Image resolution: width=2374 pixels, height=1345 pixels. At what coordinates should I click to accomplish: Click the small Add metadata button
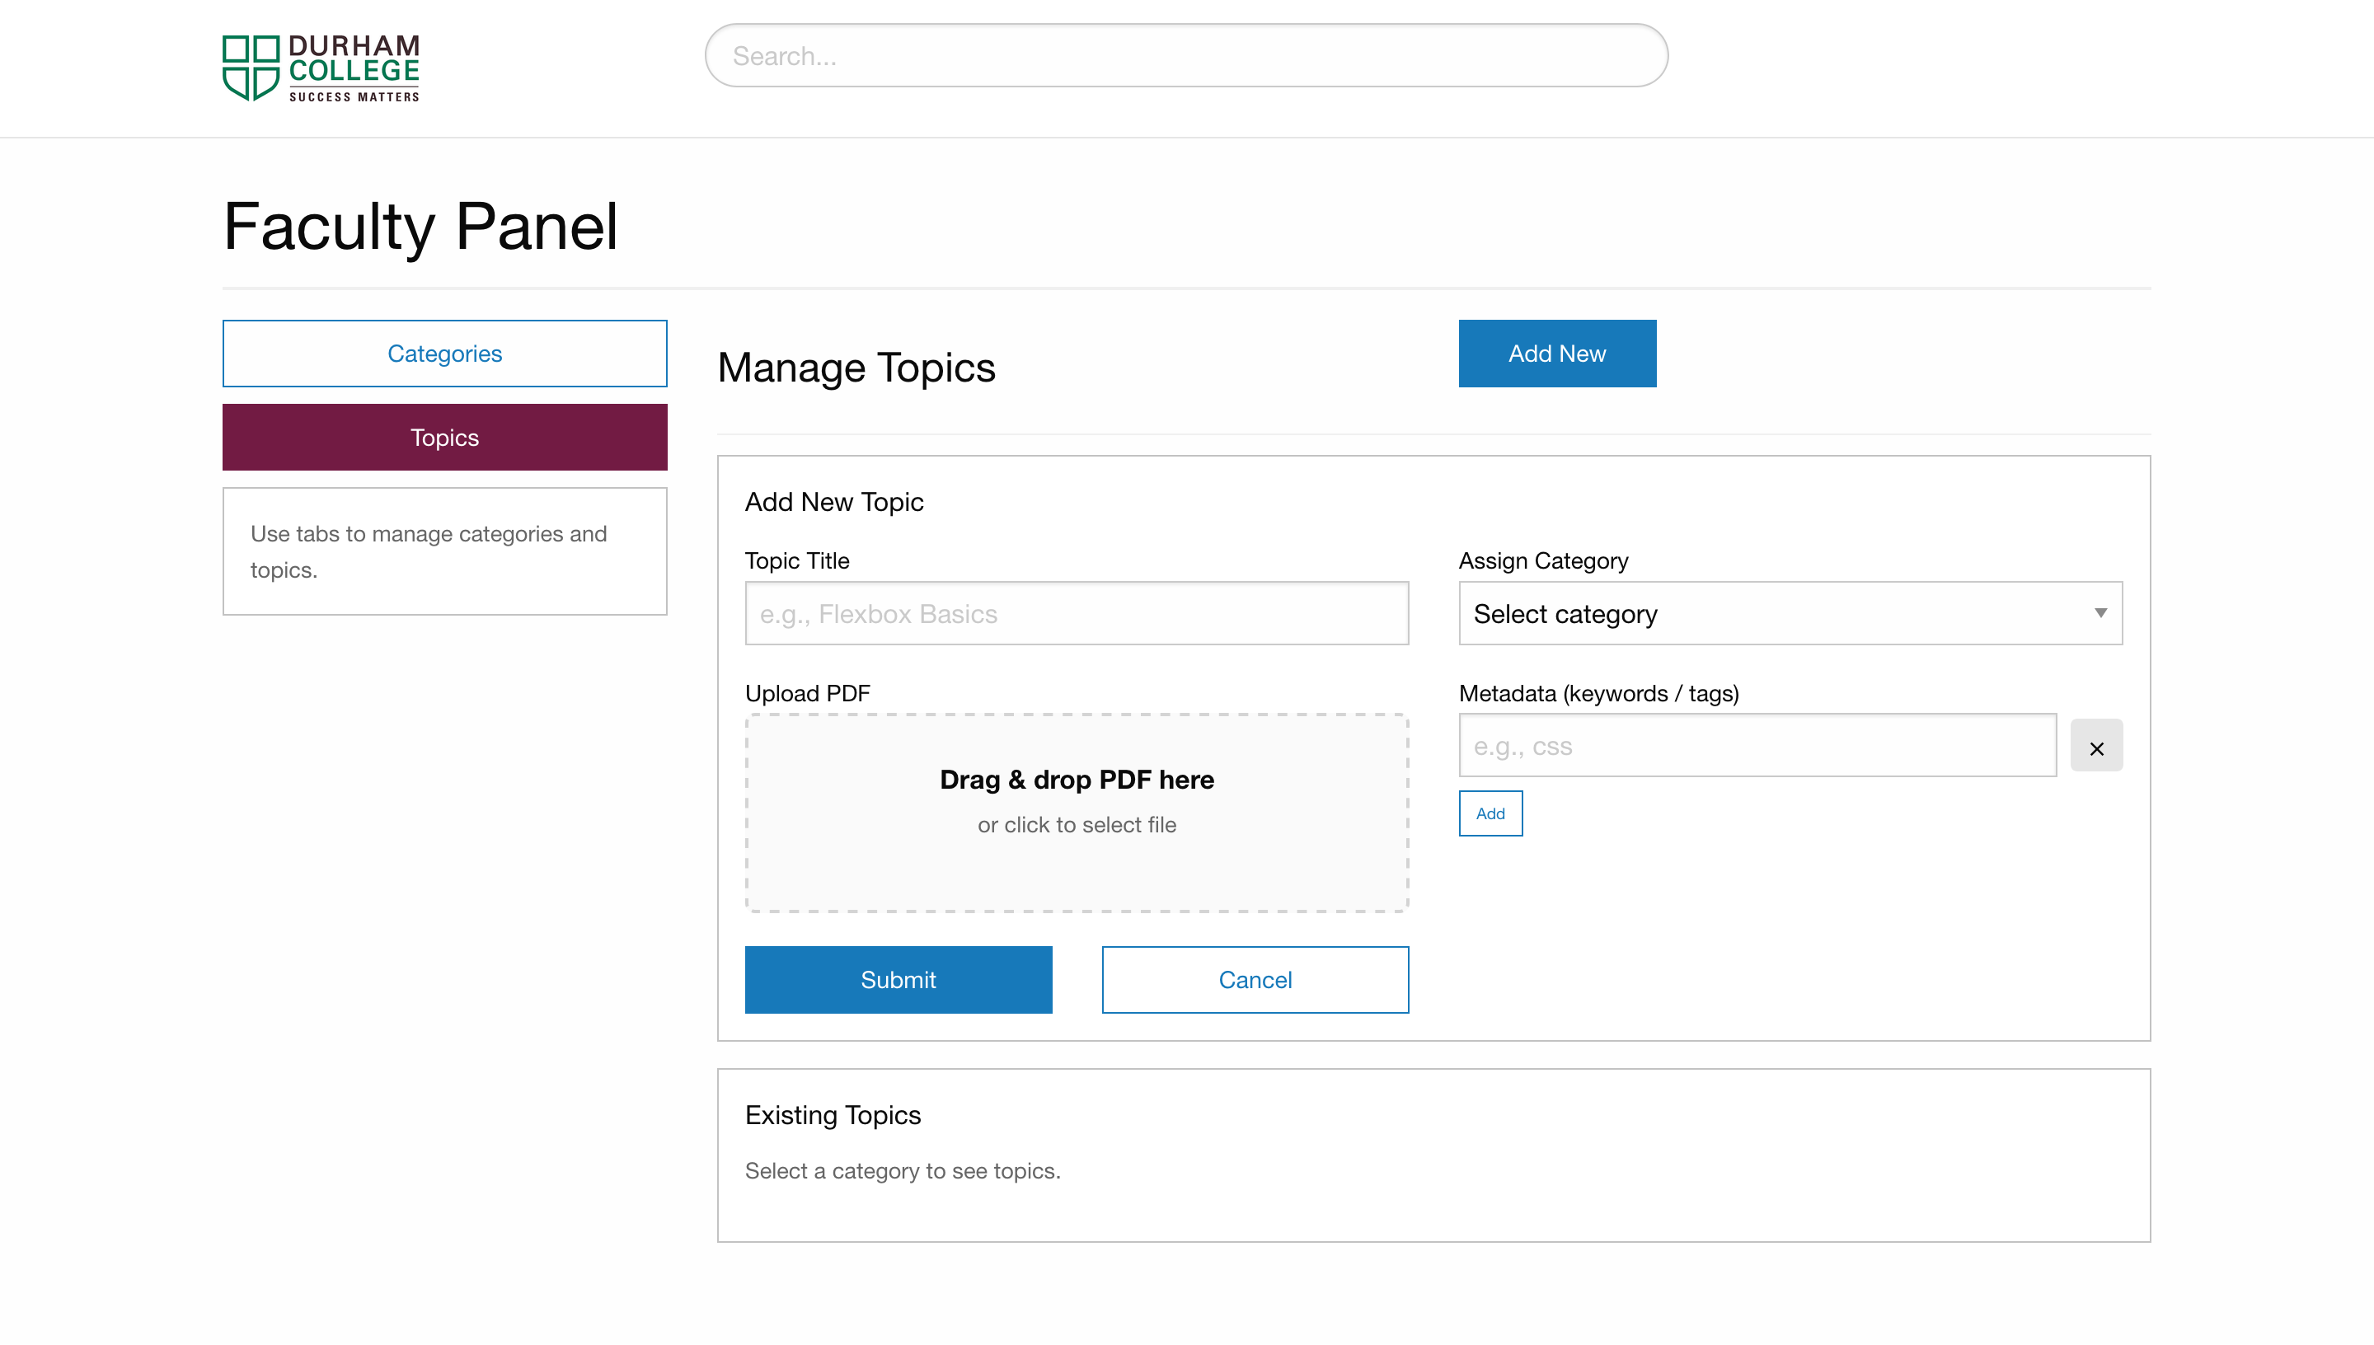[1490, 813]
